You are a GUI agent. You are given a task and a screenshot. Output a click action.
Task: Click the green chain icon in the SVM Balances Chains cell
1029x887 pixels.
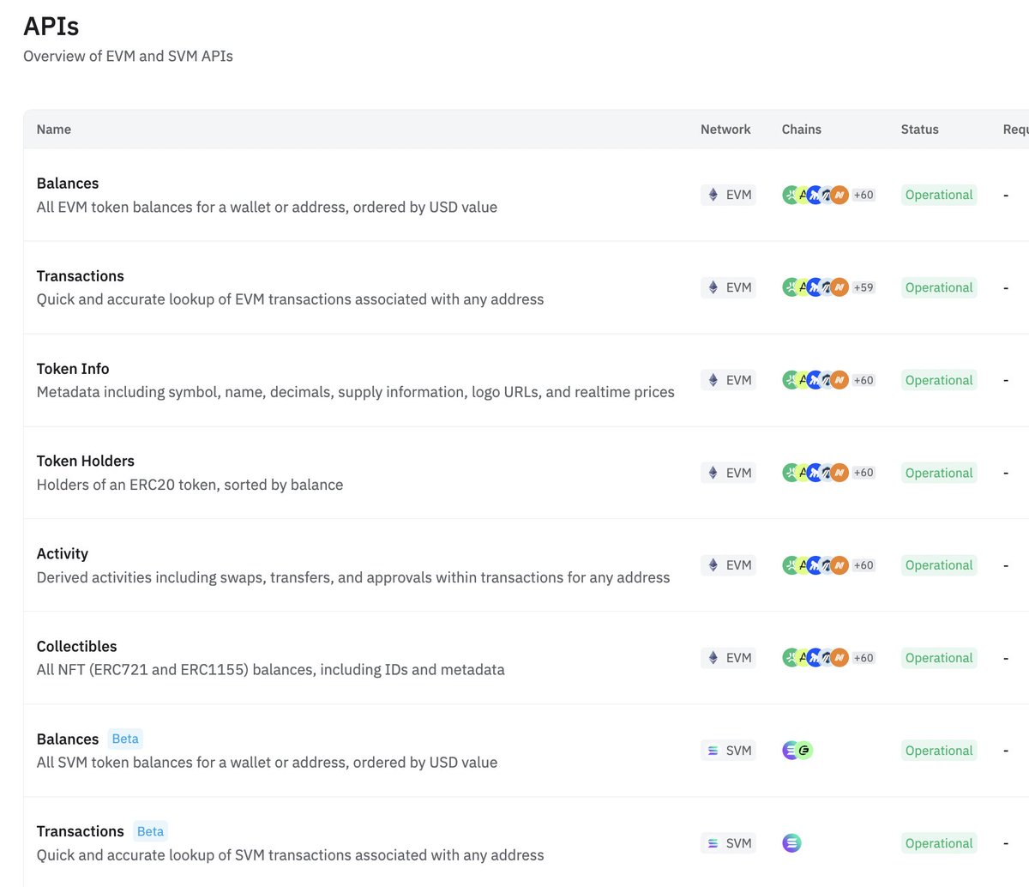(x=804, y=751)
